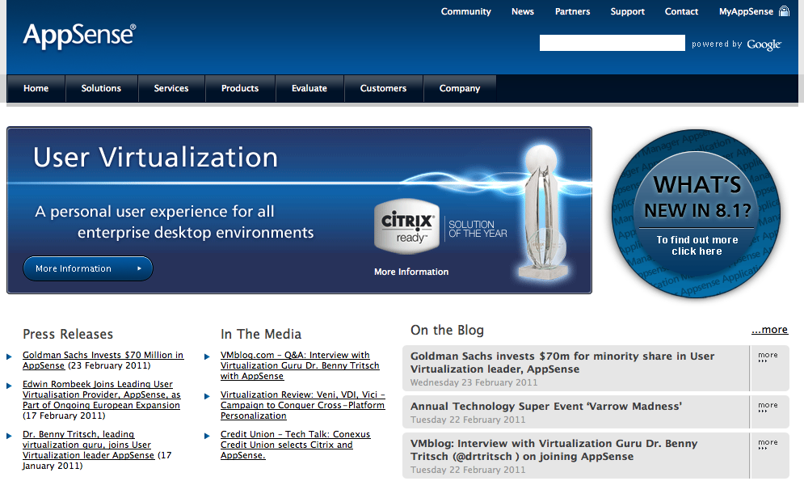Screen dimensions: 804x481
Task: Click the Goldman Sachs press release bullet arrow
Action: 9,357
